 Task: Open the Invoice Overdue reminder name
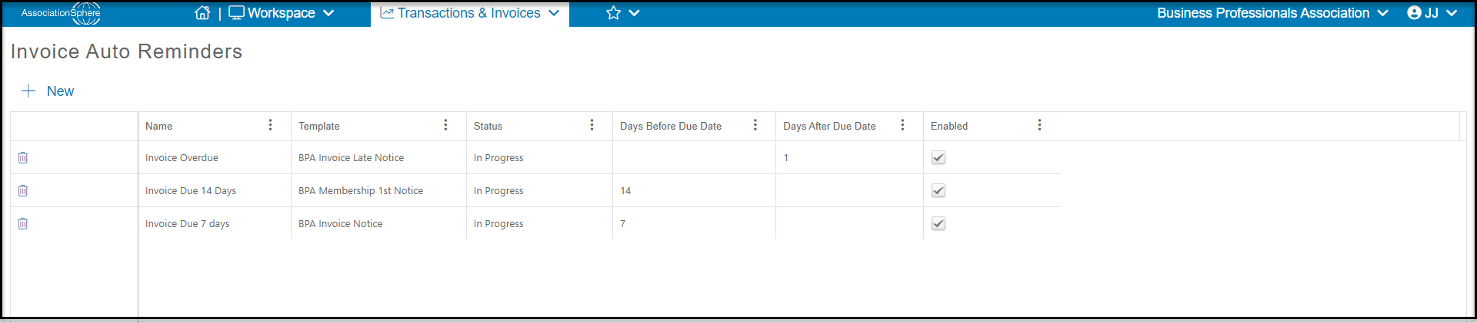(x=182, y=158)
